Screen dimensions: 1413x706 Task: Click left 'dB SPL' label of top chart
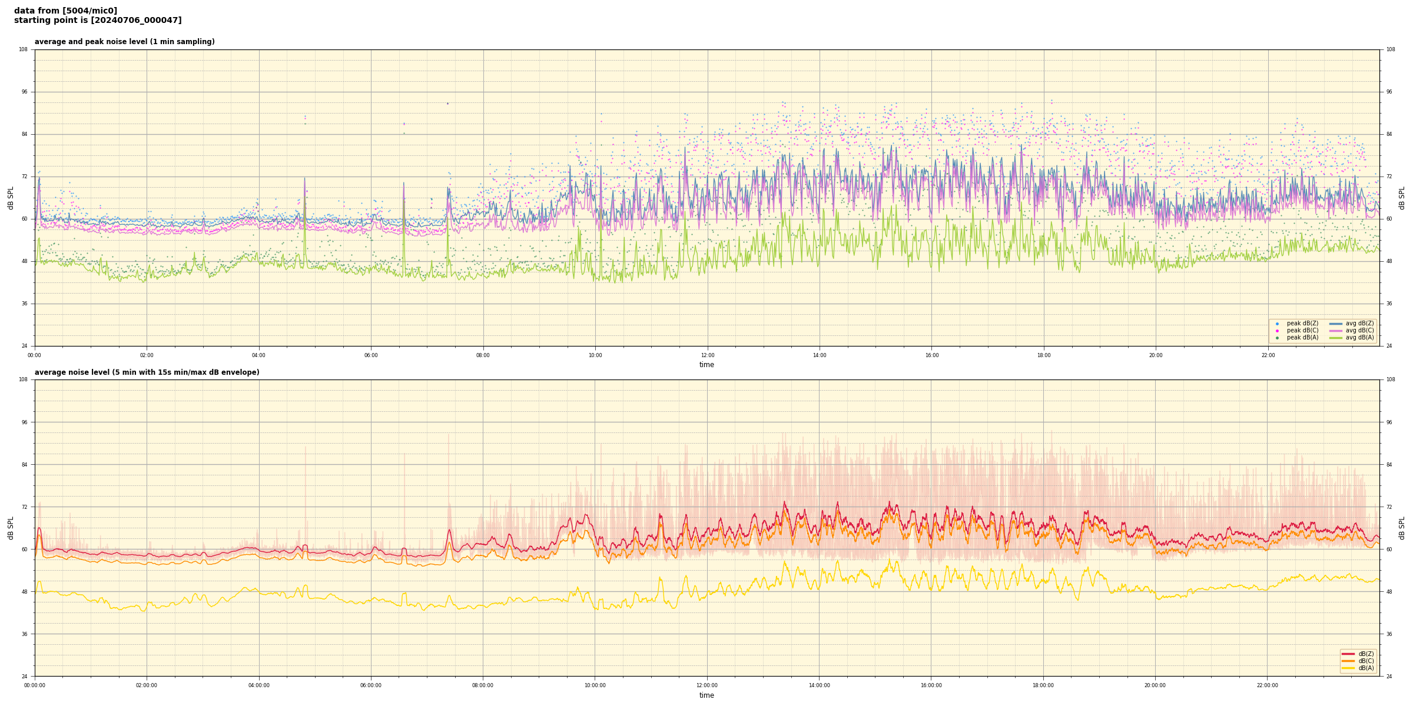11,198
